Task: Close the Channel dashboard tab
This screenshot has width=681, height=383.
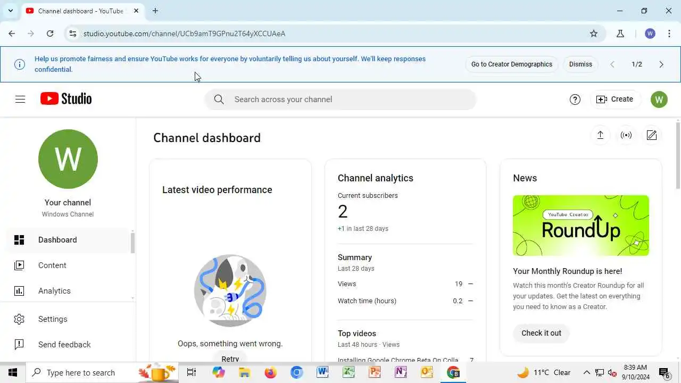Action: pos(136,11)
